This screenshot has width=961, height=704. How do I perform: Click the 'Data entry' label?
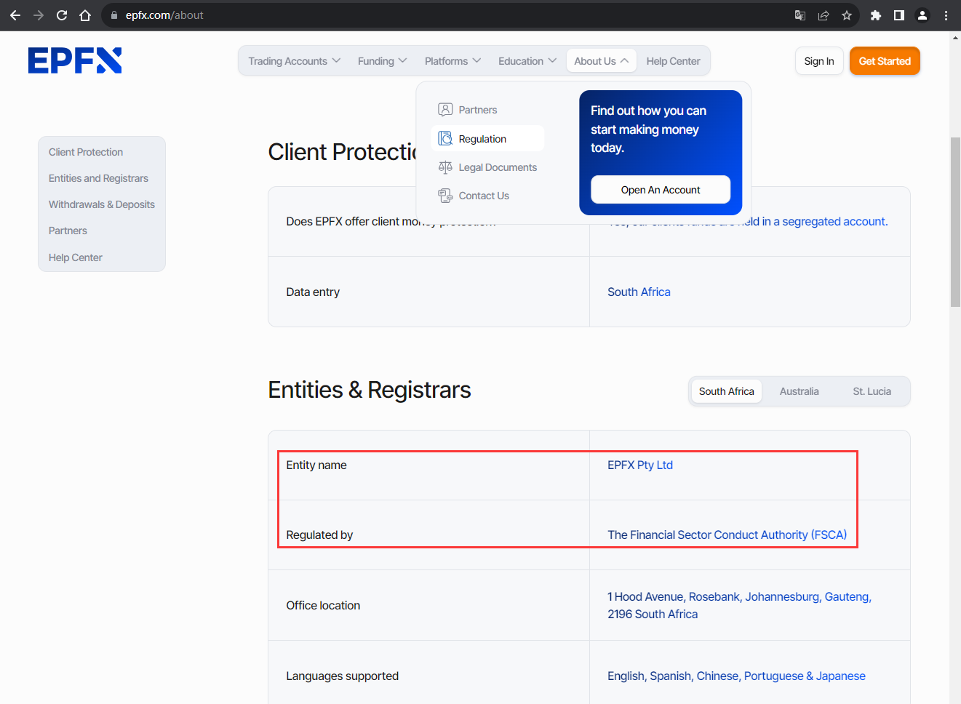click(x=313, y=292)
